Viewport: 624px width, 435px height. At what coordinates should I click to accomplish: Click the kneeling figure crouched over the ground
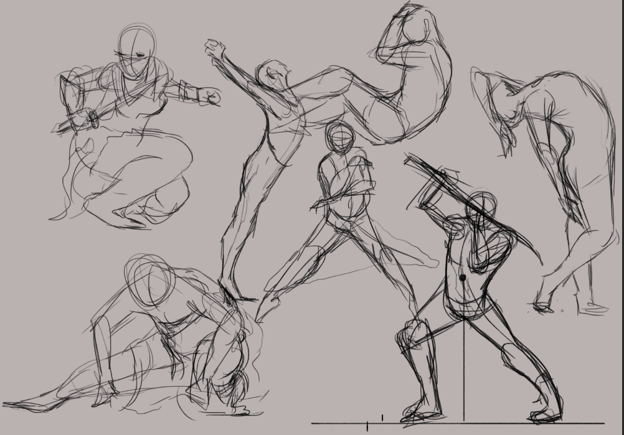coord(135,336)
